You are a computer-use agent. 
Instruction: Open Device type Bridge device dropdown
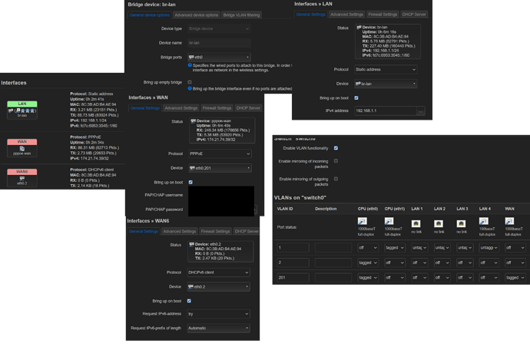pos(220,28)
